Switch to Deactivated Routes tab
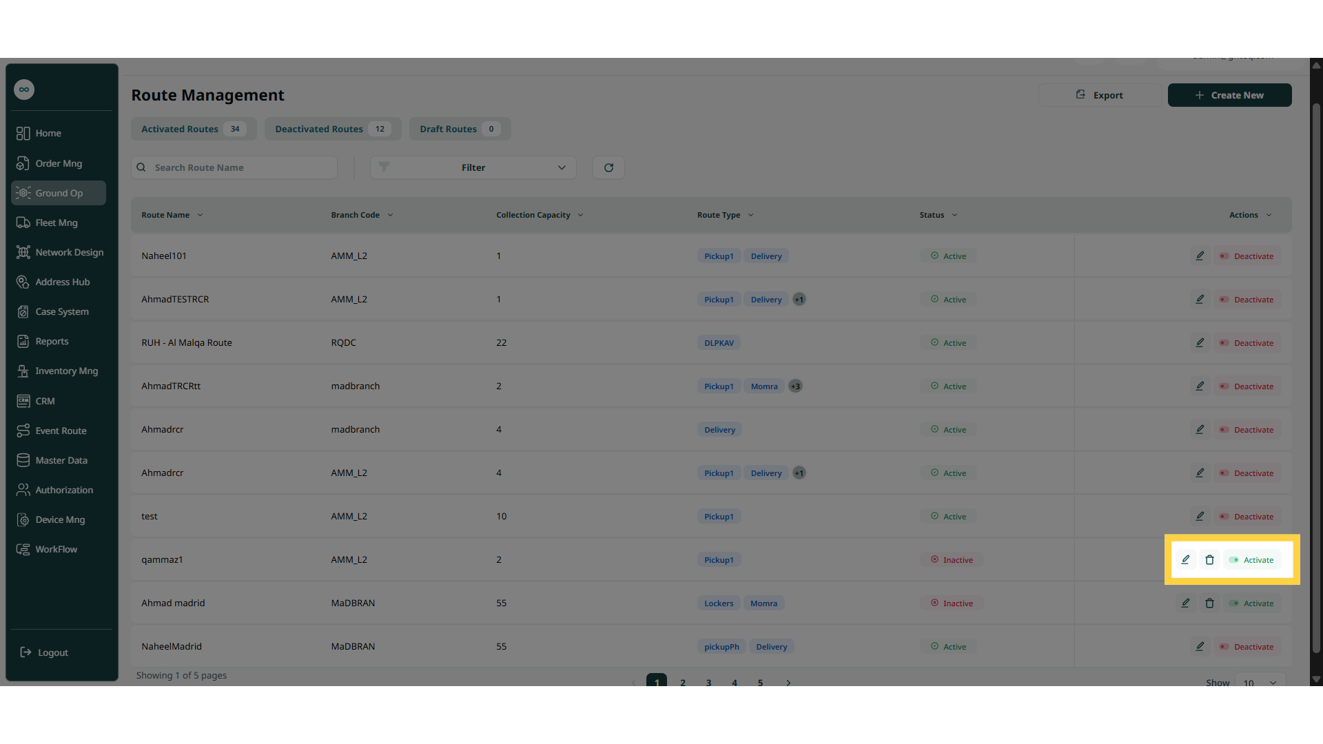The image size is (1323, 744). click(x=333, y=129)
